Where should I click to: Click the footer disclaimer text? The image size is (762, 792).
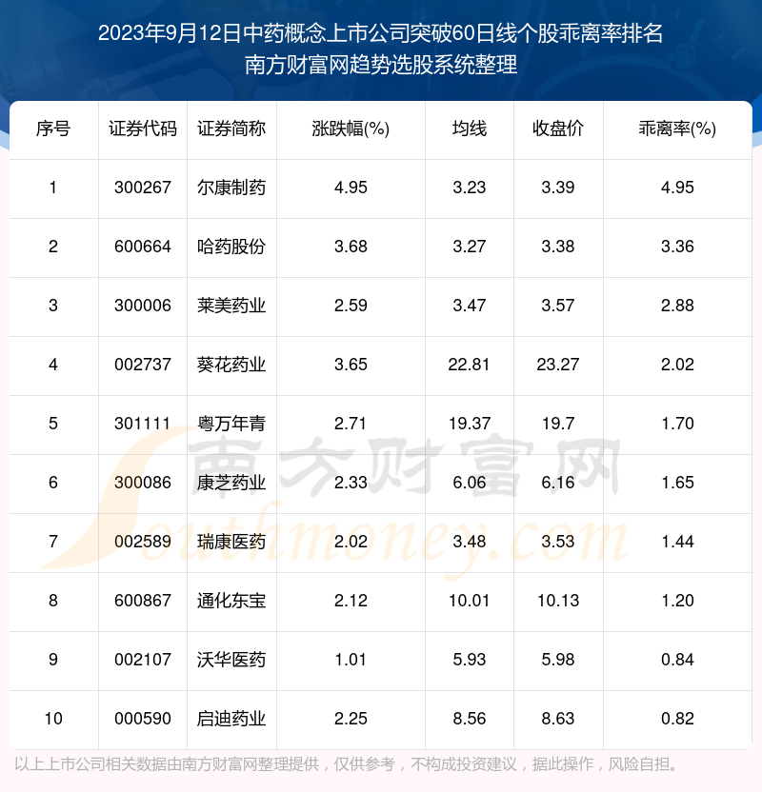347,764
